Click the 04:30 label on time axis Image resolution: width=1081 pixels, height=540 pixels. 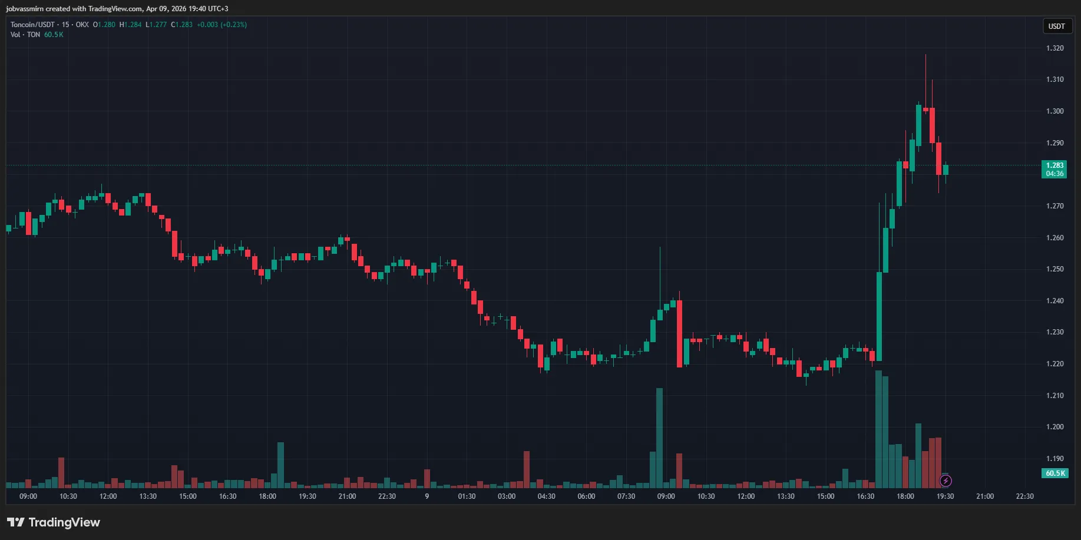pos(546,496)
